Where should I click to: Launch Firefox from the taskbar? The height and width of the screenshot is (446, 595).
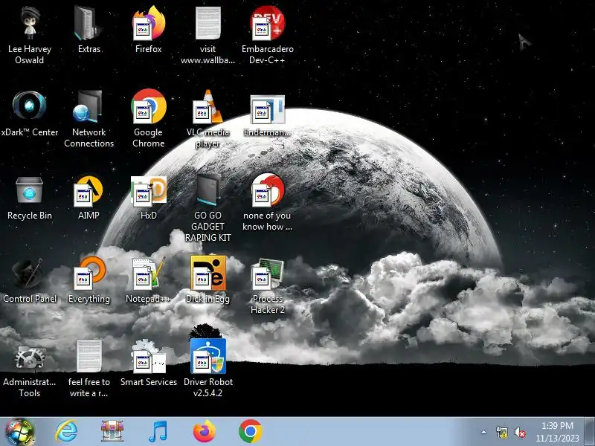(204, 431)
